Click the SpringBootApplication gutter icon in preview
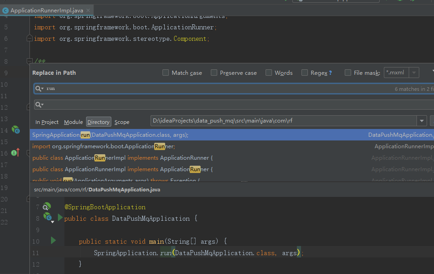The image size is (434, 274). coord(47,207)
